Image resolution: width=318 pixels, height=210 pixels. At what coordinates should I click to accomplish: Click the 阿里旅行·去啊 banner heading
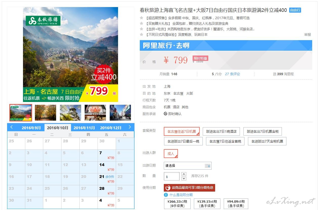[166, 46]
